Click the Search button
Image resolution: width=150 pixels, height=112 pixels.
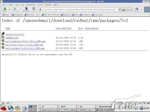pyautogui.click(x=127, y=9)
